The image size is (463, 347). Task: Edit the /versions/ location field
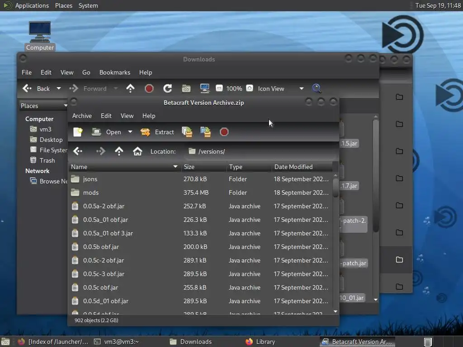coord(260,151)
